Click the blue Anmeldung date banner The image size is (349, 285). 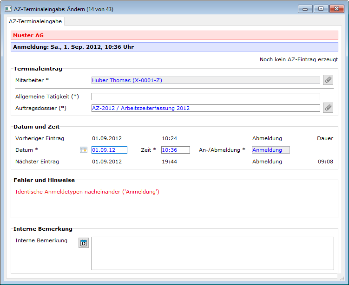coord(174,47)
